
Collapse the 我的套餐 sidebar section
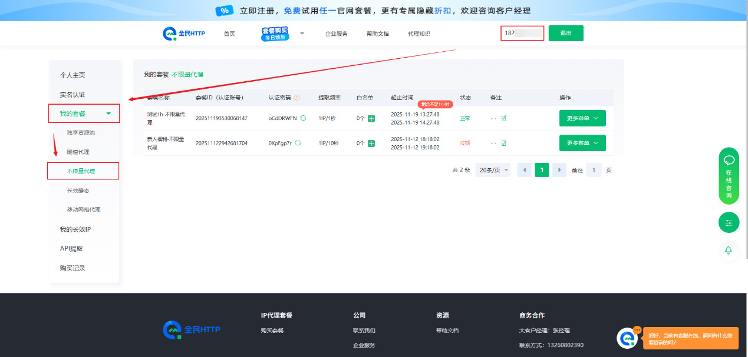pos(84,114)
